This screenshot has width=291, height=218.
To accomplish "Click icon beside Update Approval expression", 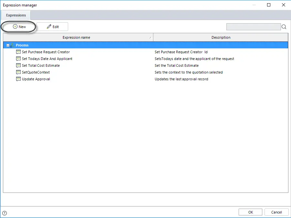I will 18,79.
